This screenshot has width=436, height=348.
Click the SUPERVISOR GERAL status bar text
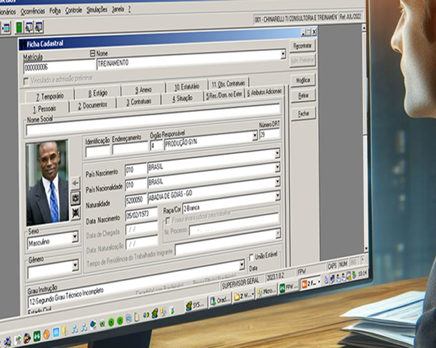pos(240,283)
